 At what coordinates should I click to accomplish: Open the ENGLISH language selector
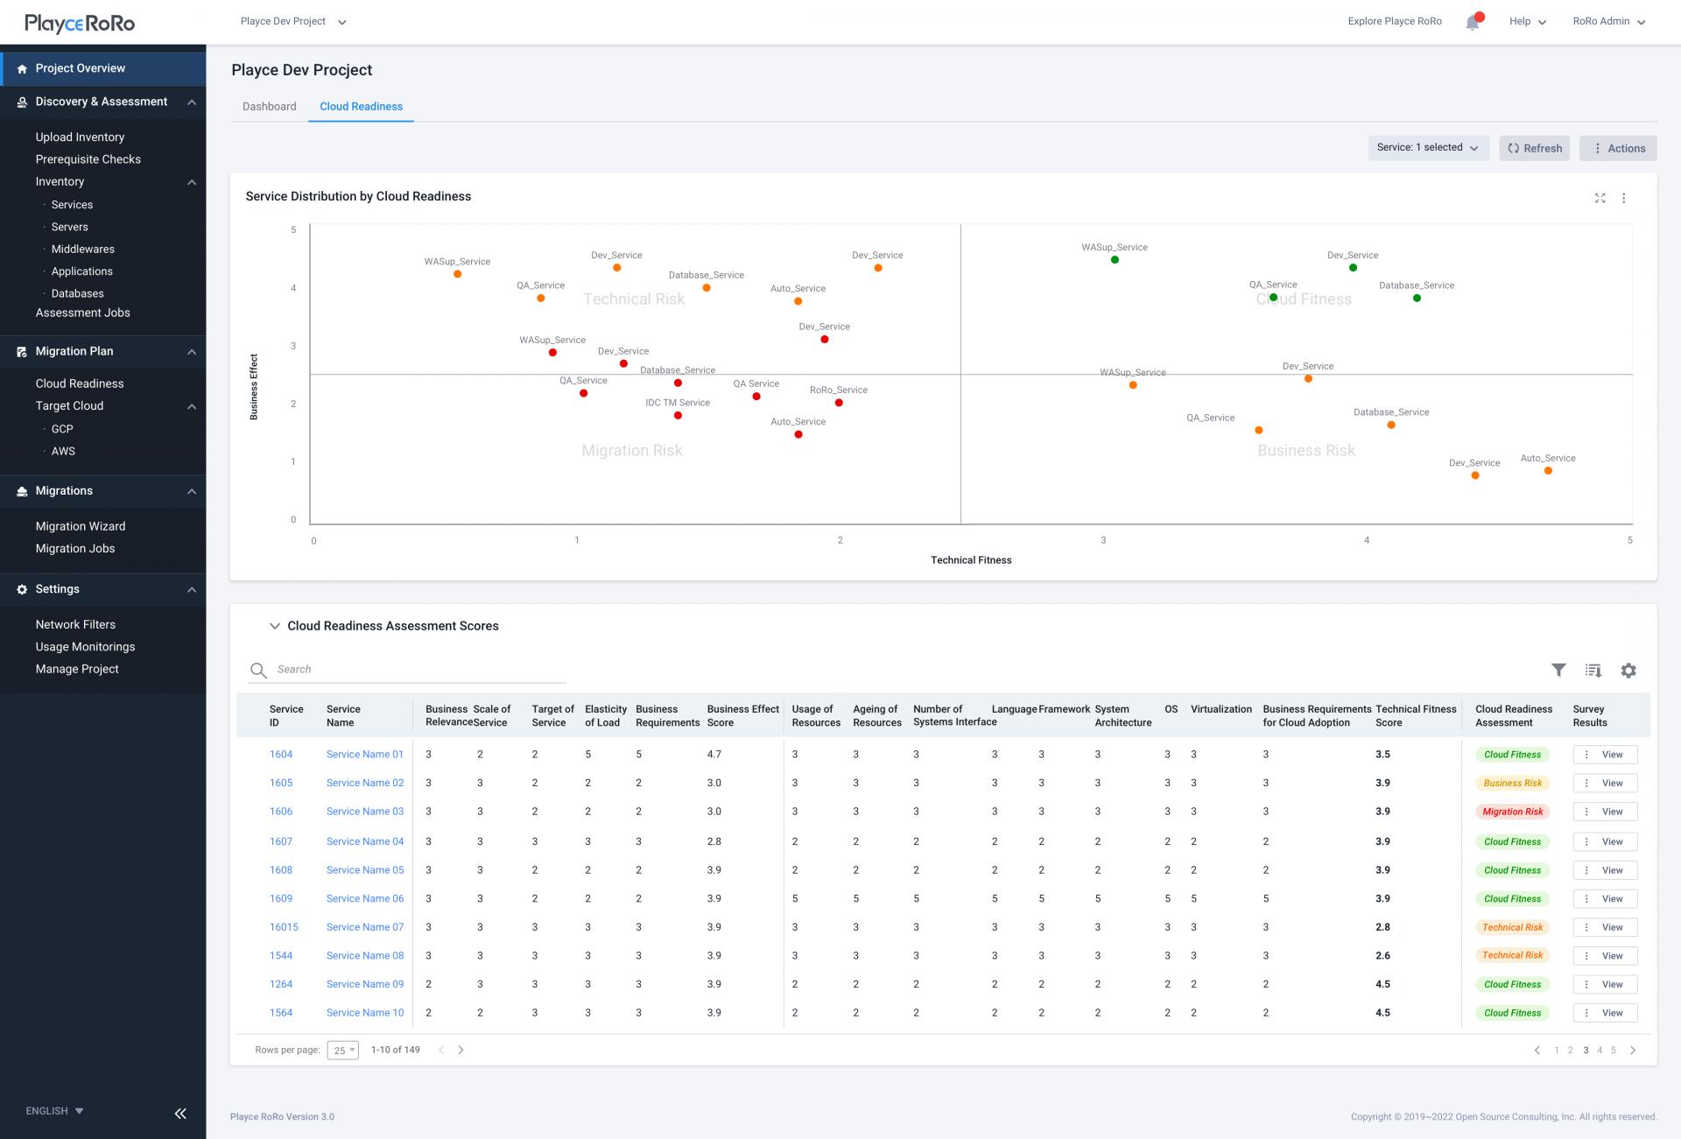click(54, 1111)
